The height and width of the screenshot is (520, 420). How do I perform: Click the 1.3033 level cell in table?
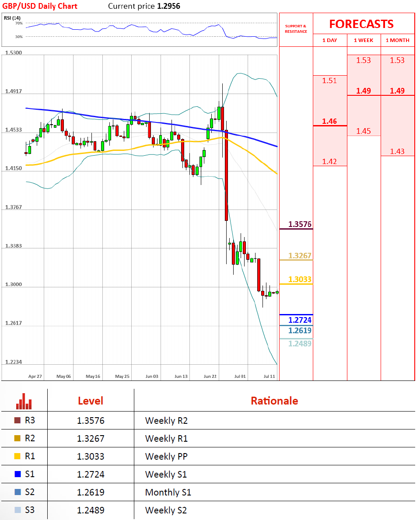coord(91,456)
